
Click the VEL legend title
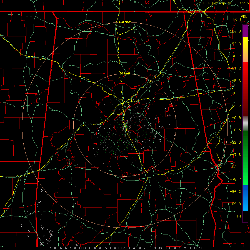click(244, 17)
